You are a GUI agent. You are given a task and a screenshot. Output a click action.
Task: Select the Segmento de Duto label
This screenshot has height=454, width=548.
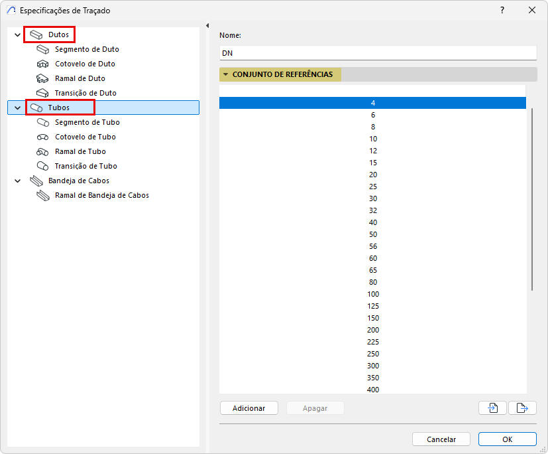[x=87, y=49]
